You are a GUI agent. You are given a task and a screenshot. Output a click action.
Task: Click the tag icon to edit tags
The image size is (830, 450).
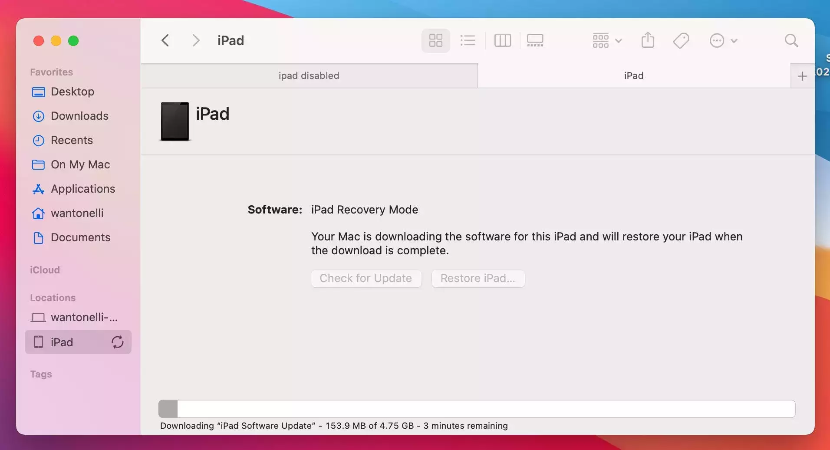point(681,41)
